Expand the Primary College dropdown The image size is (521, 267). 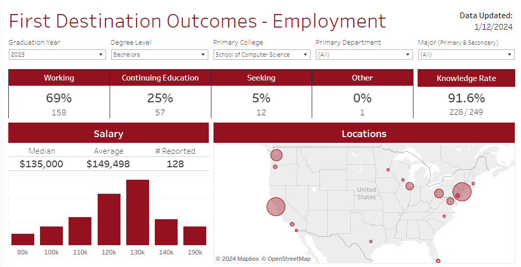coord(262,55)
